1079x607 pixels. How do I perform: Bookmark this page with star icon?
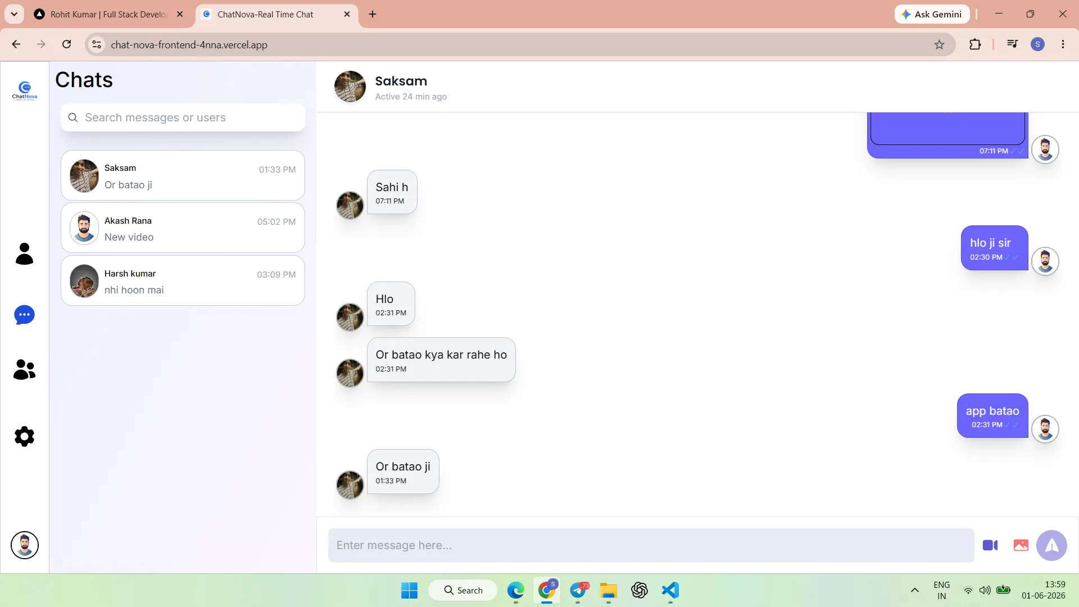coord(939,44)
